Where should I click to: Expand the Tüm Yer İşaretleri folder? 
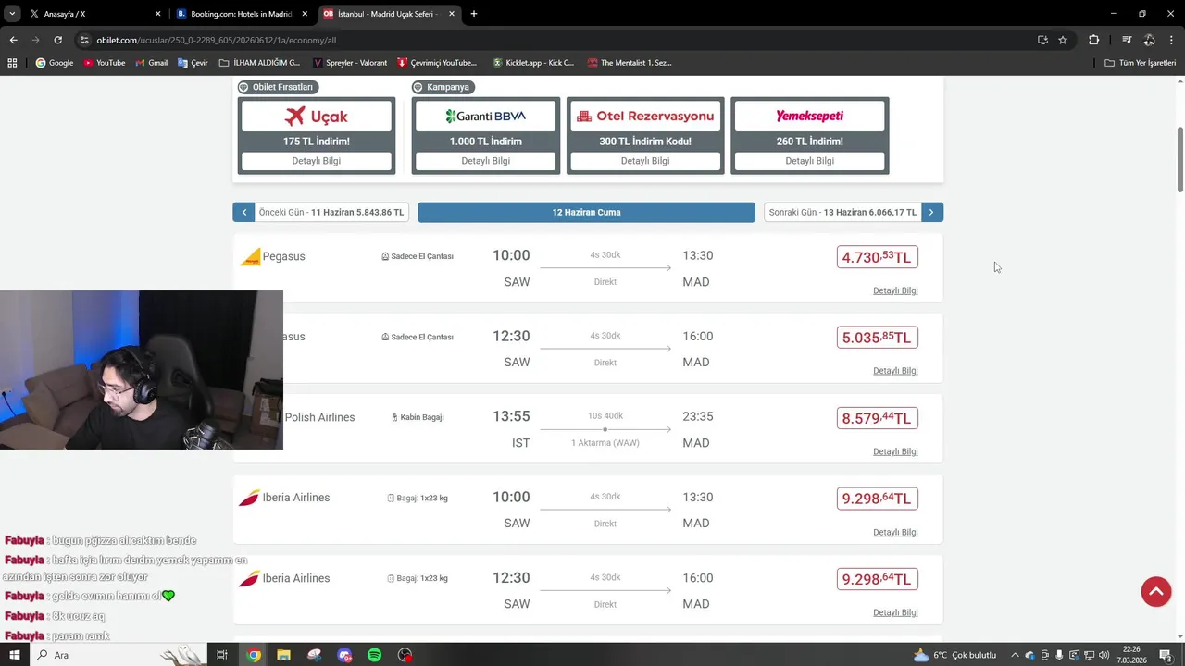click(x=1141, y=63)
